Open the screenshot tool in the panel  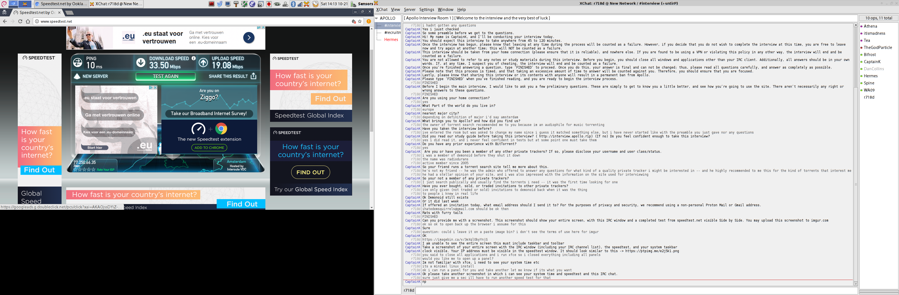pos(261,4)
